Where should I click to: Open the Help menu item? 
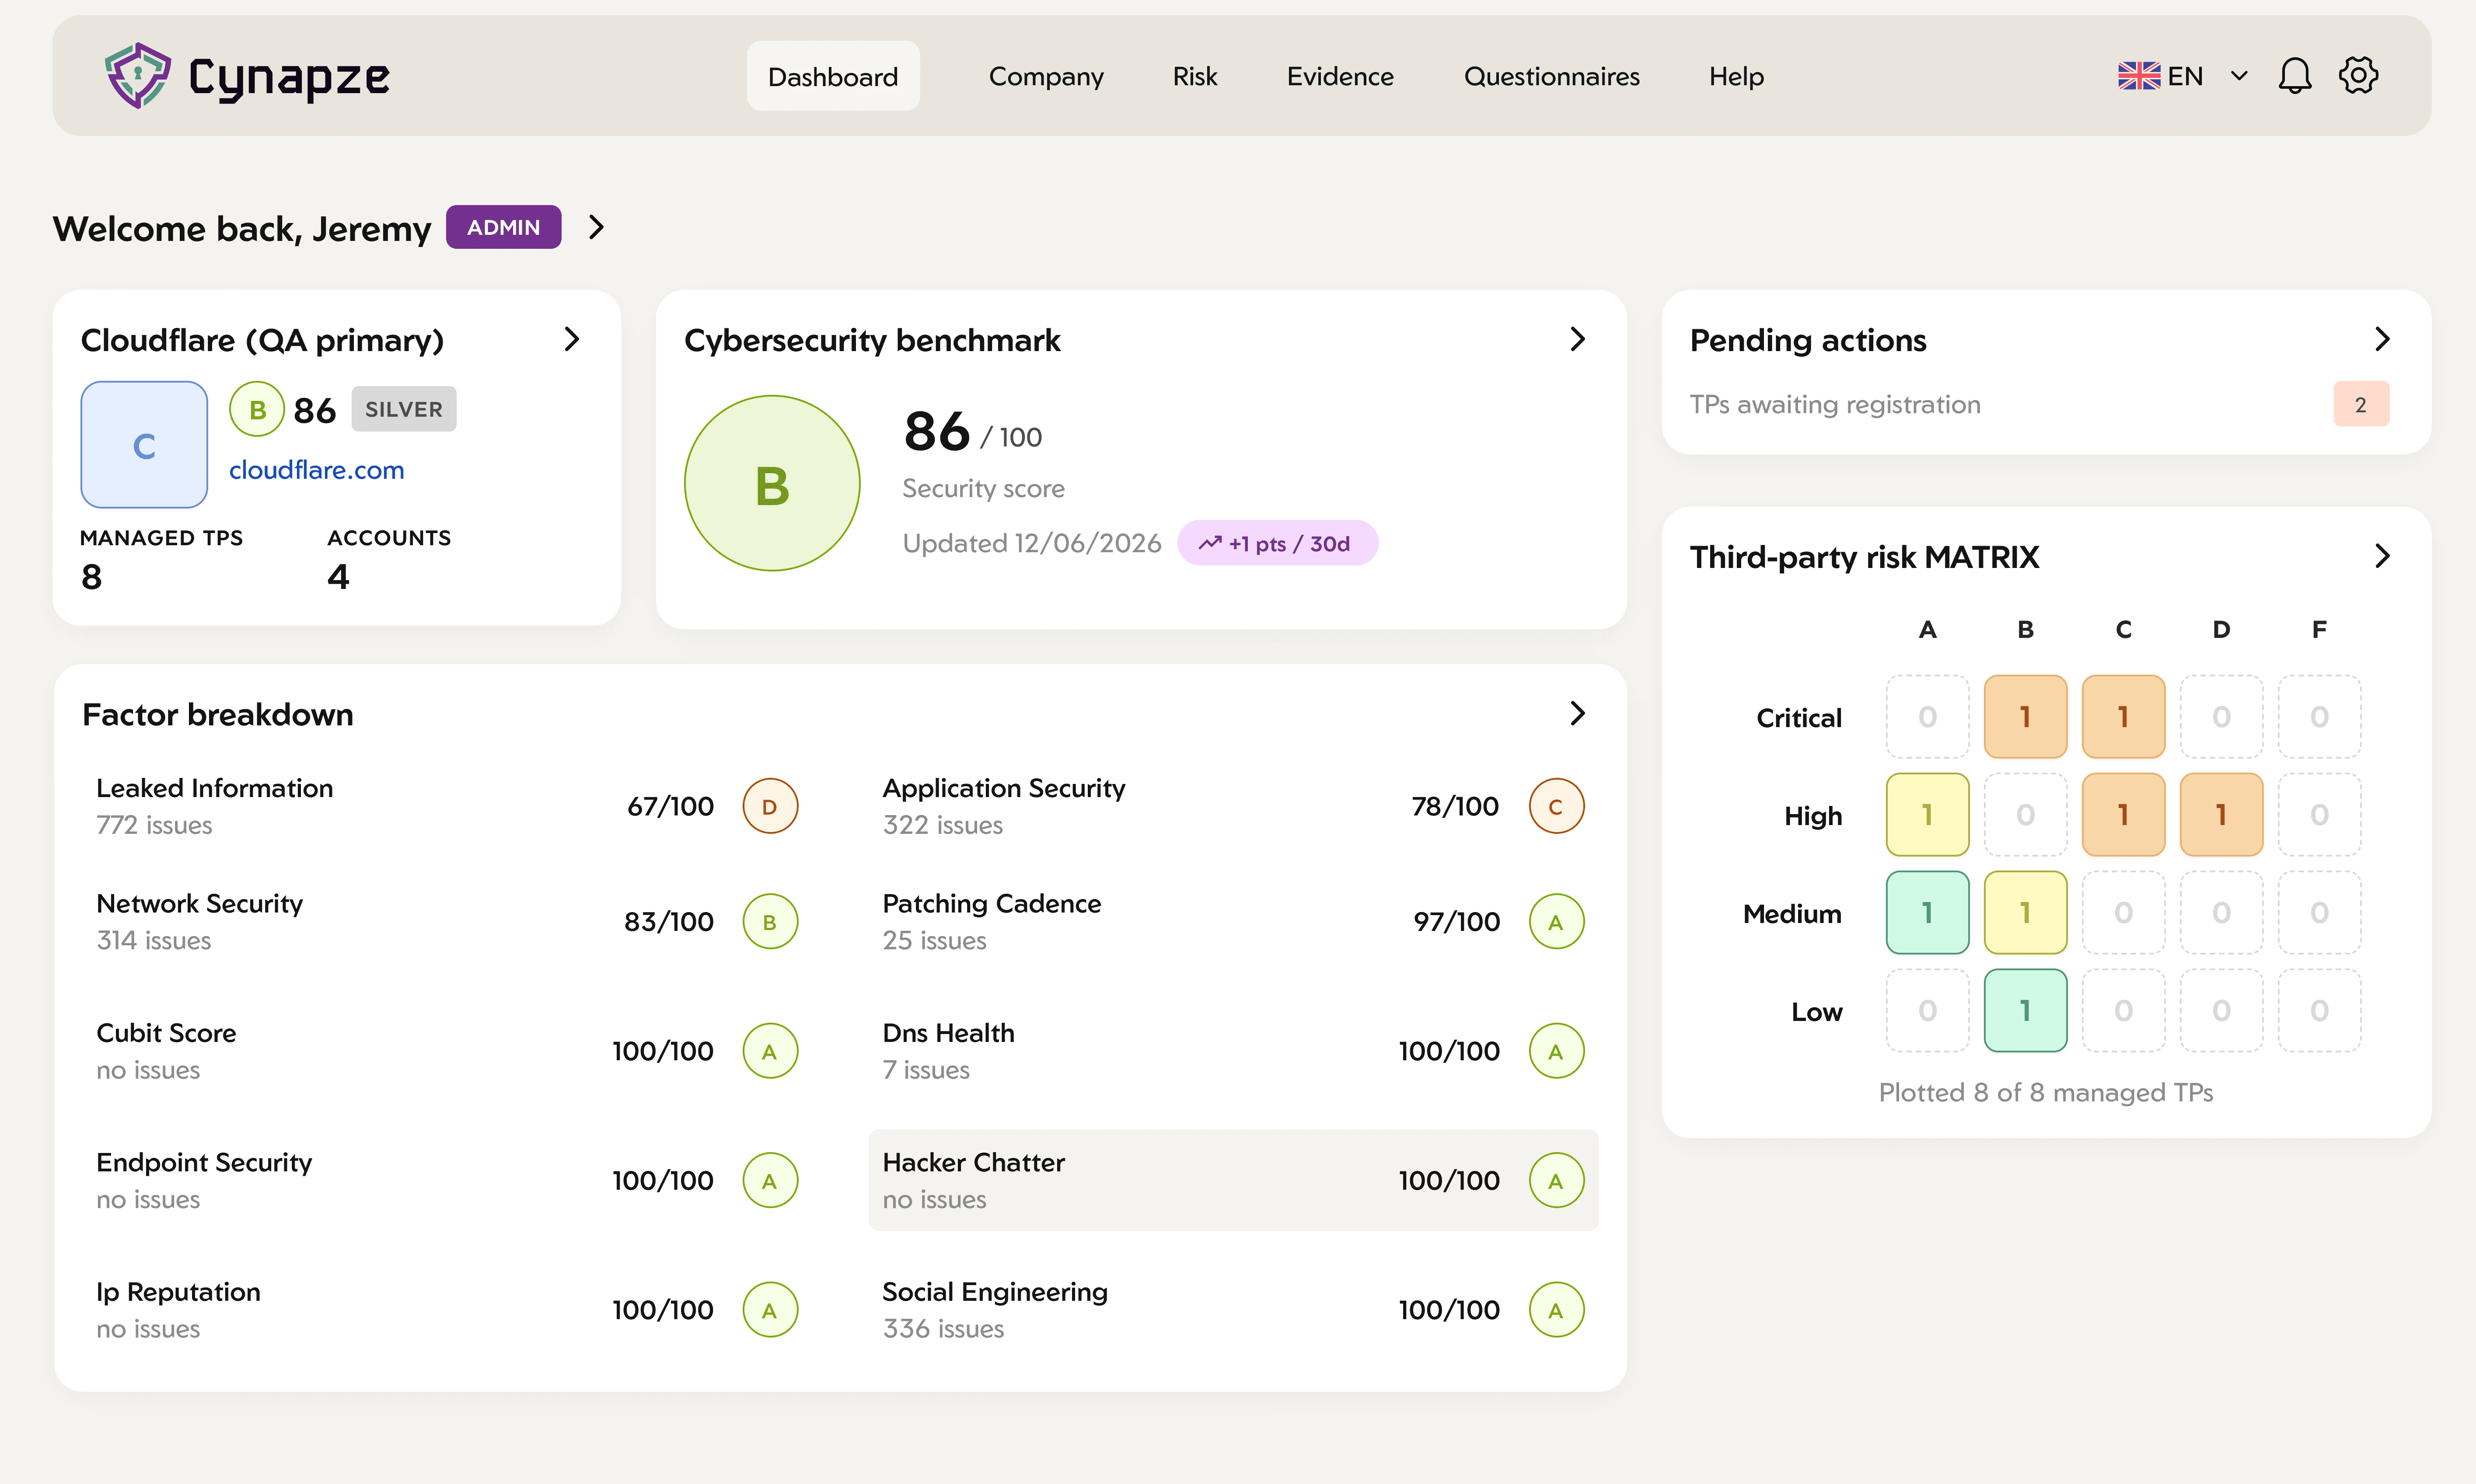1736,76
